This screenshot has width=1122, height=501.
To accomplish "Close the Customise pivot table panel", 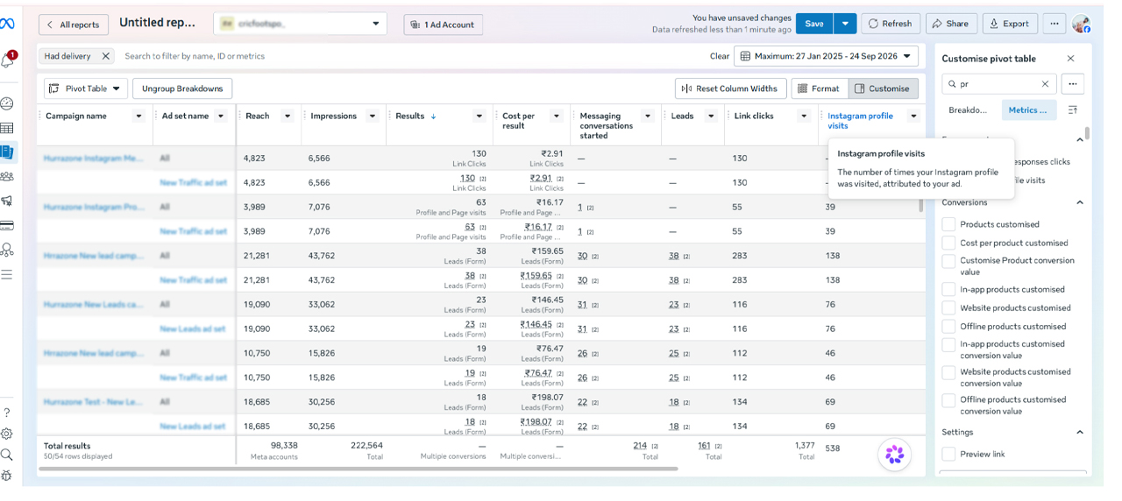I will 1070,59.
